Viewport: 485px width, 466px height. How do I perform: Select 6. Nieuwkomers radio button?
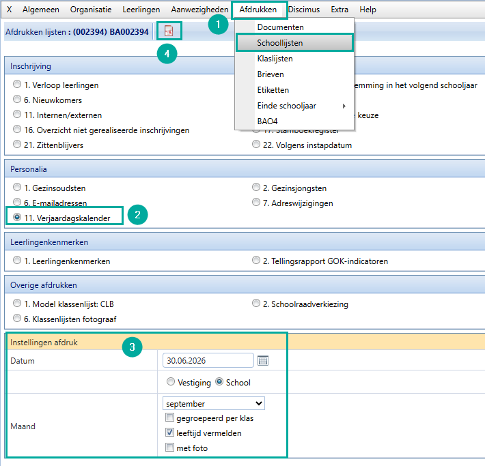point(17,99)
